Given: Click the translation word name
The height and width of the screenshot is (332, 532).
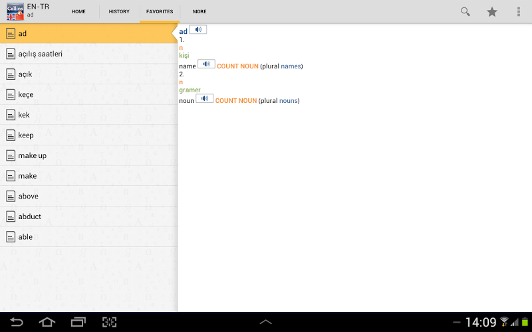Looking at the screenshot, I should click(188, 66).
